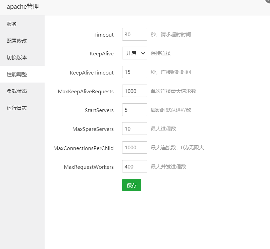
Task: Click the 保持连接 description text
Action: tap(161, 53)
